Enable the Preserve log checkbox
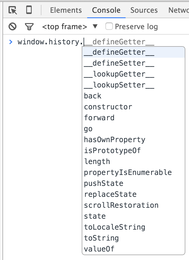The image size is (189, 260). coord(109,26)
